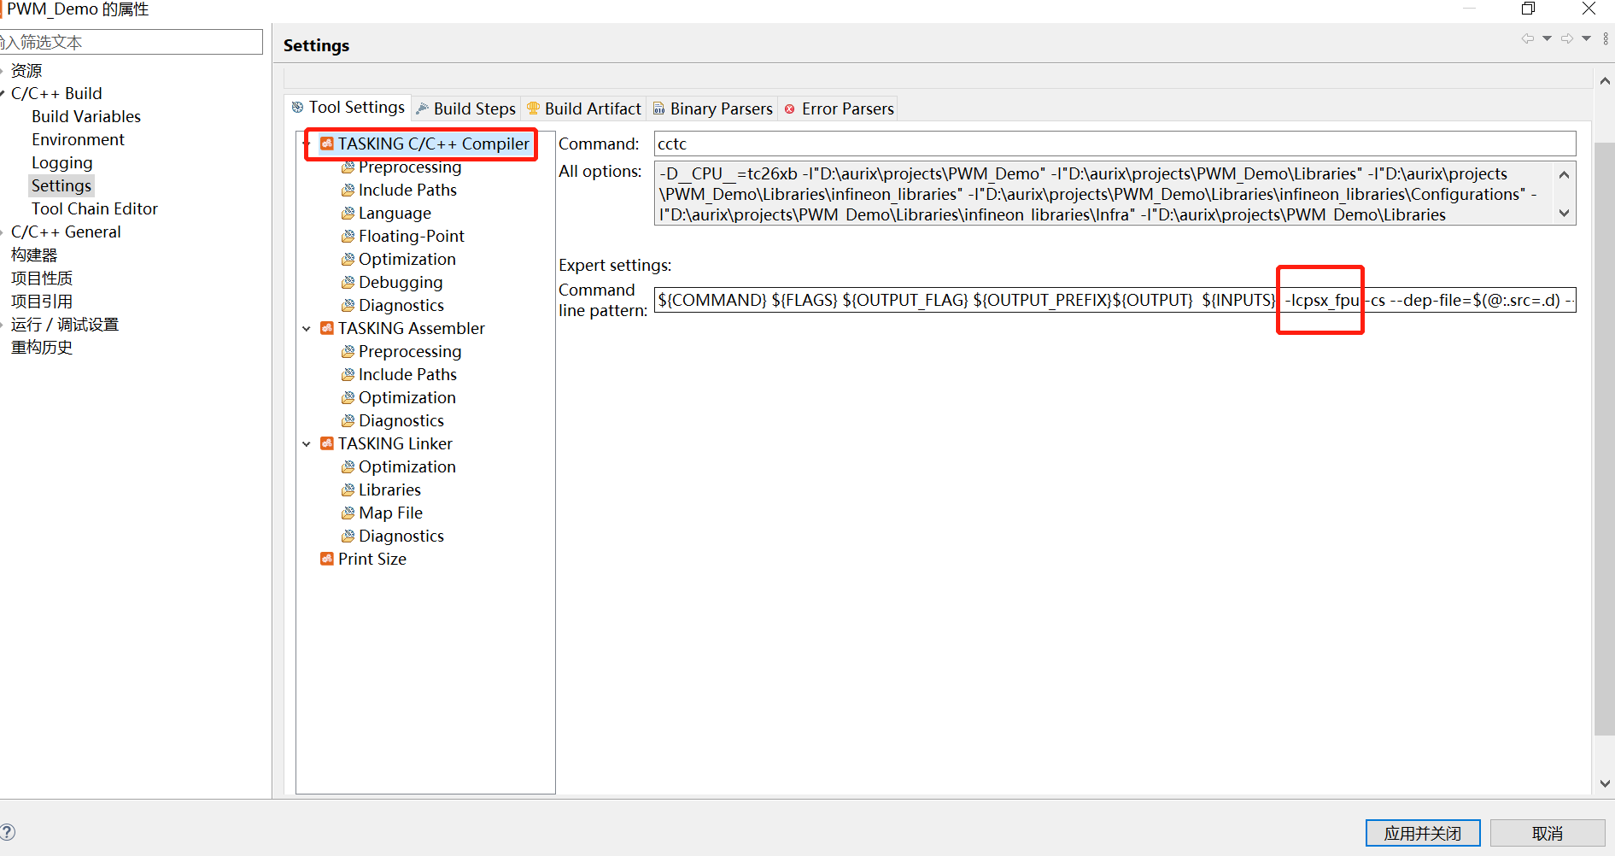Click the settings page scrollbar up arrow
Image resolution: width=1615 pixels, height=856 pixels.
(1605, 81)
